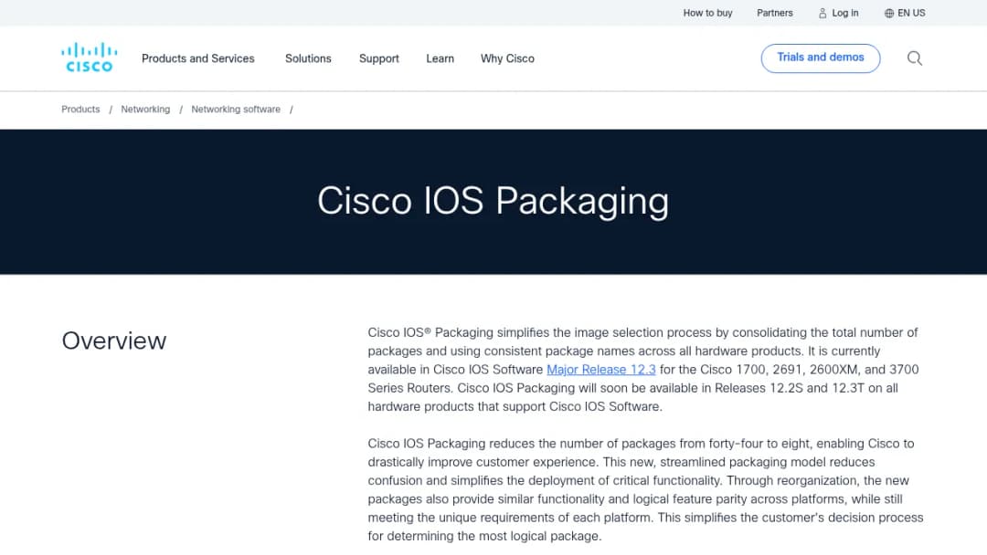
Task: Select the EN US language option
Action: pyautogui.click(x=911, y=13)
